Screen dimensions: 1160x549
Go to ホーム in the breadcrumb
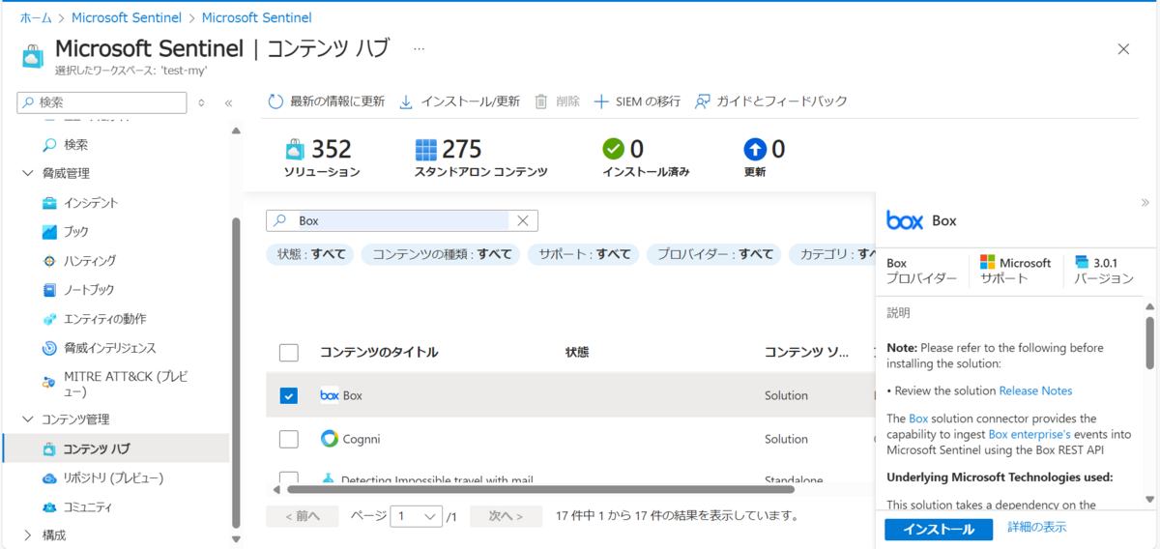tap(36, 17)
